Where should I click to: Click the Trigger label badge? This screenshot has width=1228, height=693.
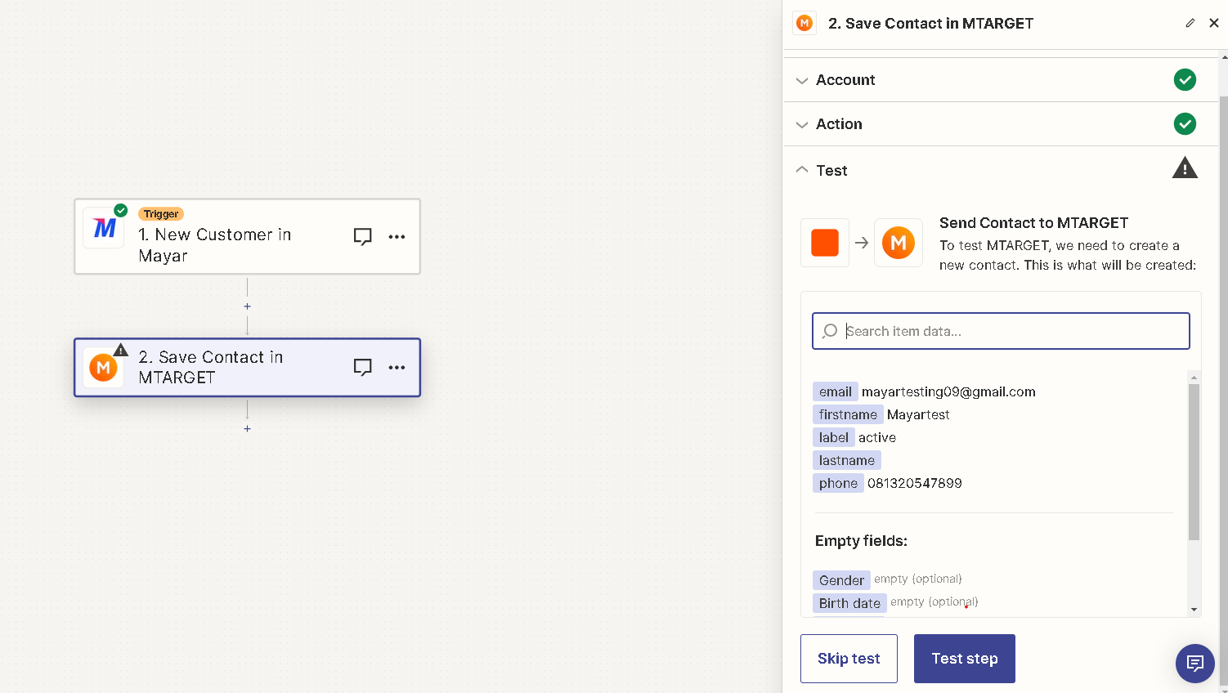coord(161,214)
